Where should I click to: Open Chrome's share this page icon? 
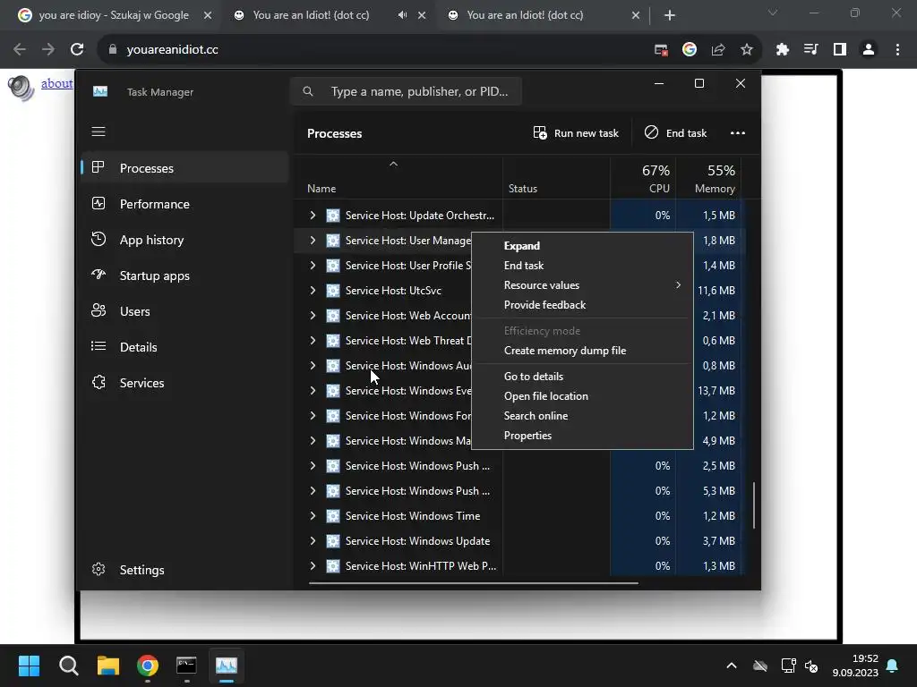[718, 50]
